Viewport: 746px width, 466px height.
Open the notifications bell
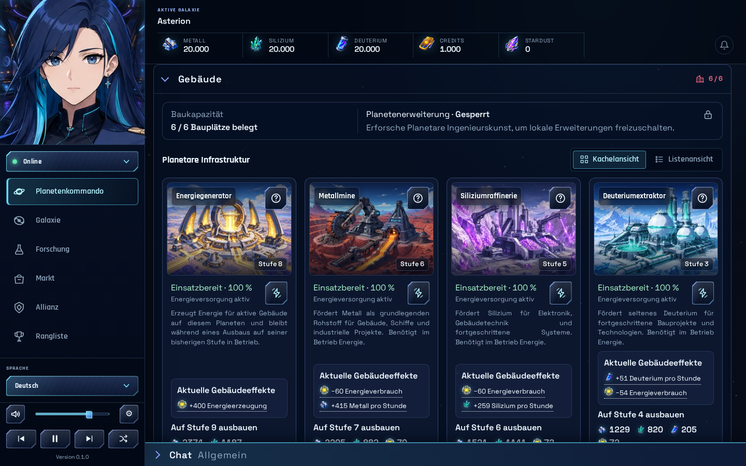724,45
